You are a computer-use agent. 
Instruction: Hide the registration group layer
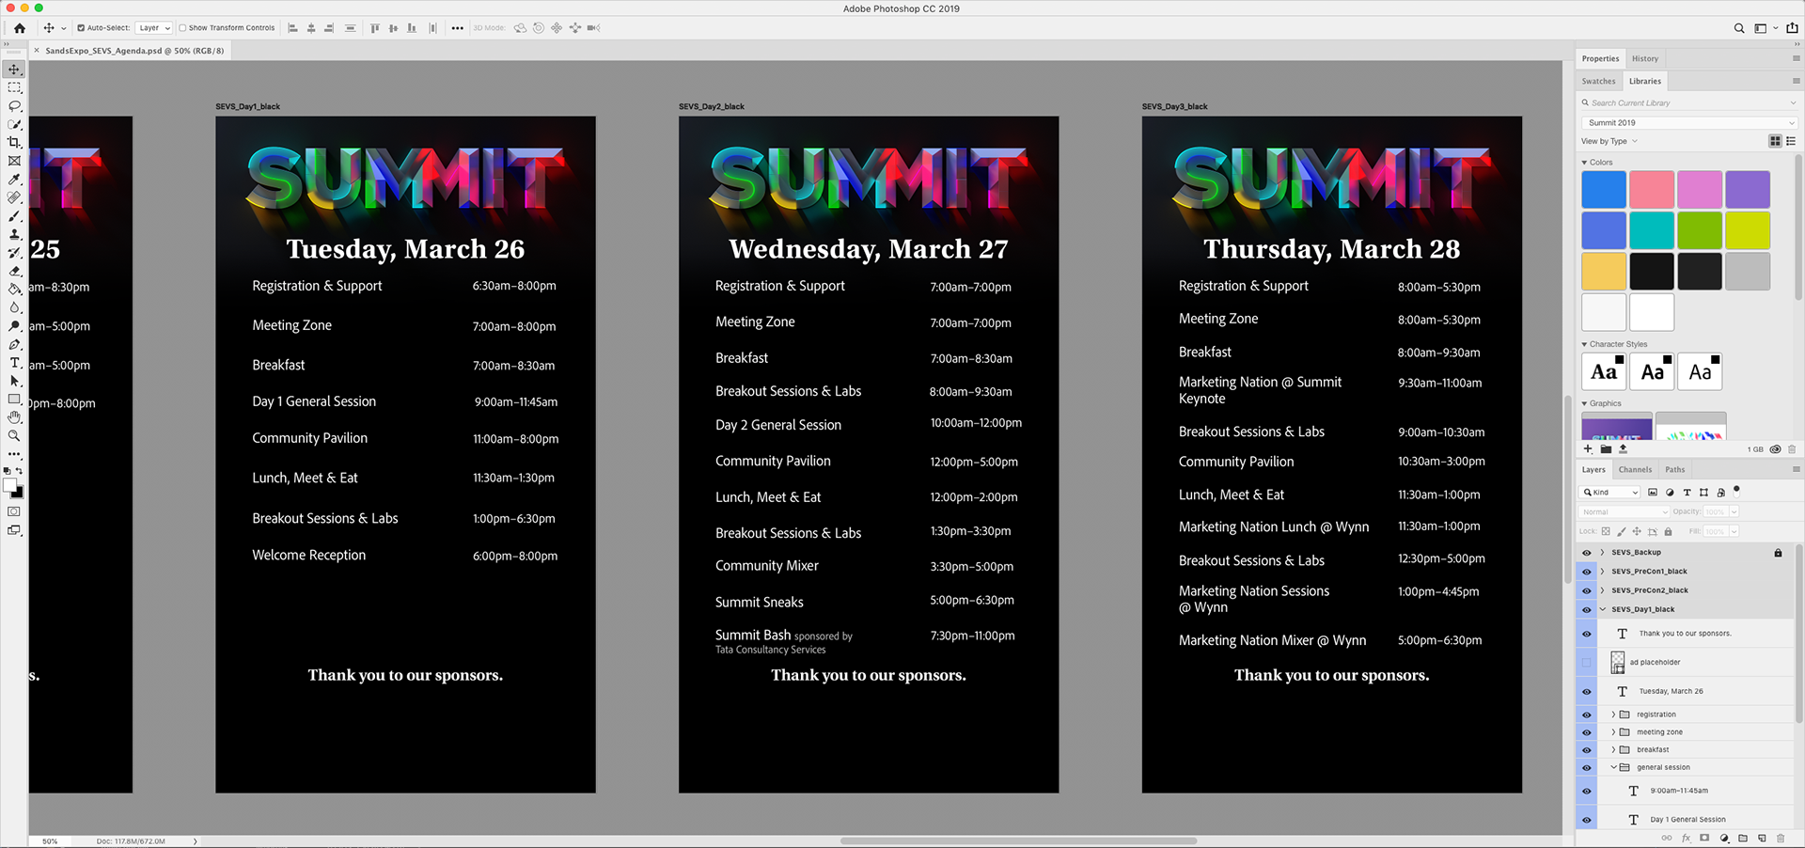click(1587, 715)
